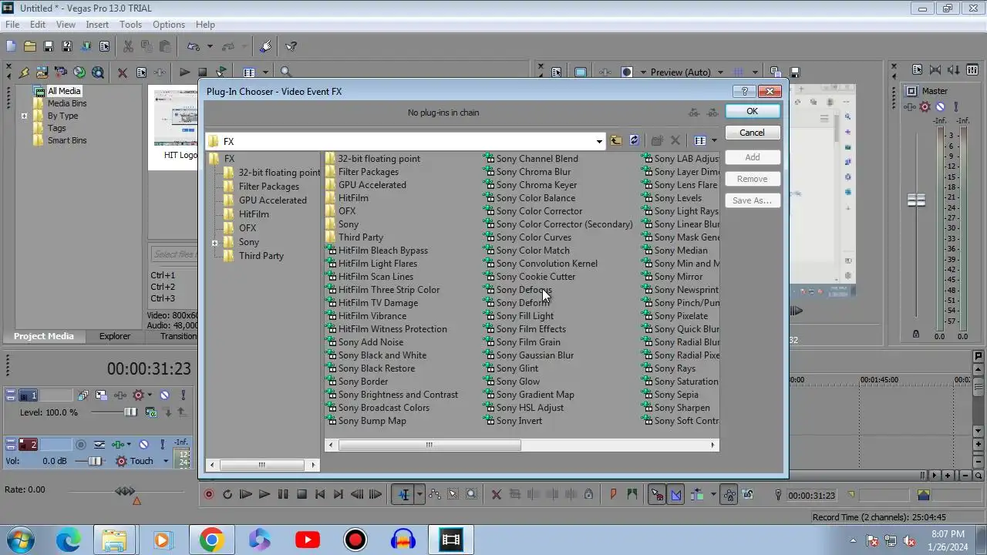Click the Search media magnifier icon
987x555 pixels.
pyautogui.click(x=286, y=72)
